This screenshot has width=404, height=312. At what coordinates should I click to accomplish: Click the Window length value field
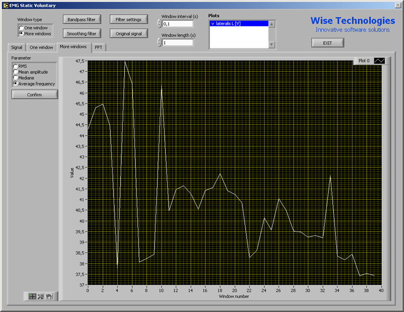[178, 42]
